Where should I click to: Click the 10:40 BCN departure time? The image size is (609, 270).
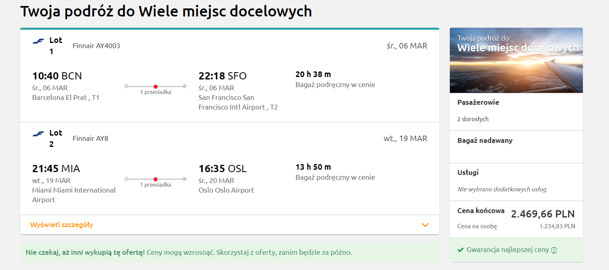click(57, 76)
